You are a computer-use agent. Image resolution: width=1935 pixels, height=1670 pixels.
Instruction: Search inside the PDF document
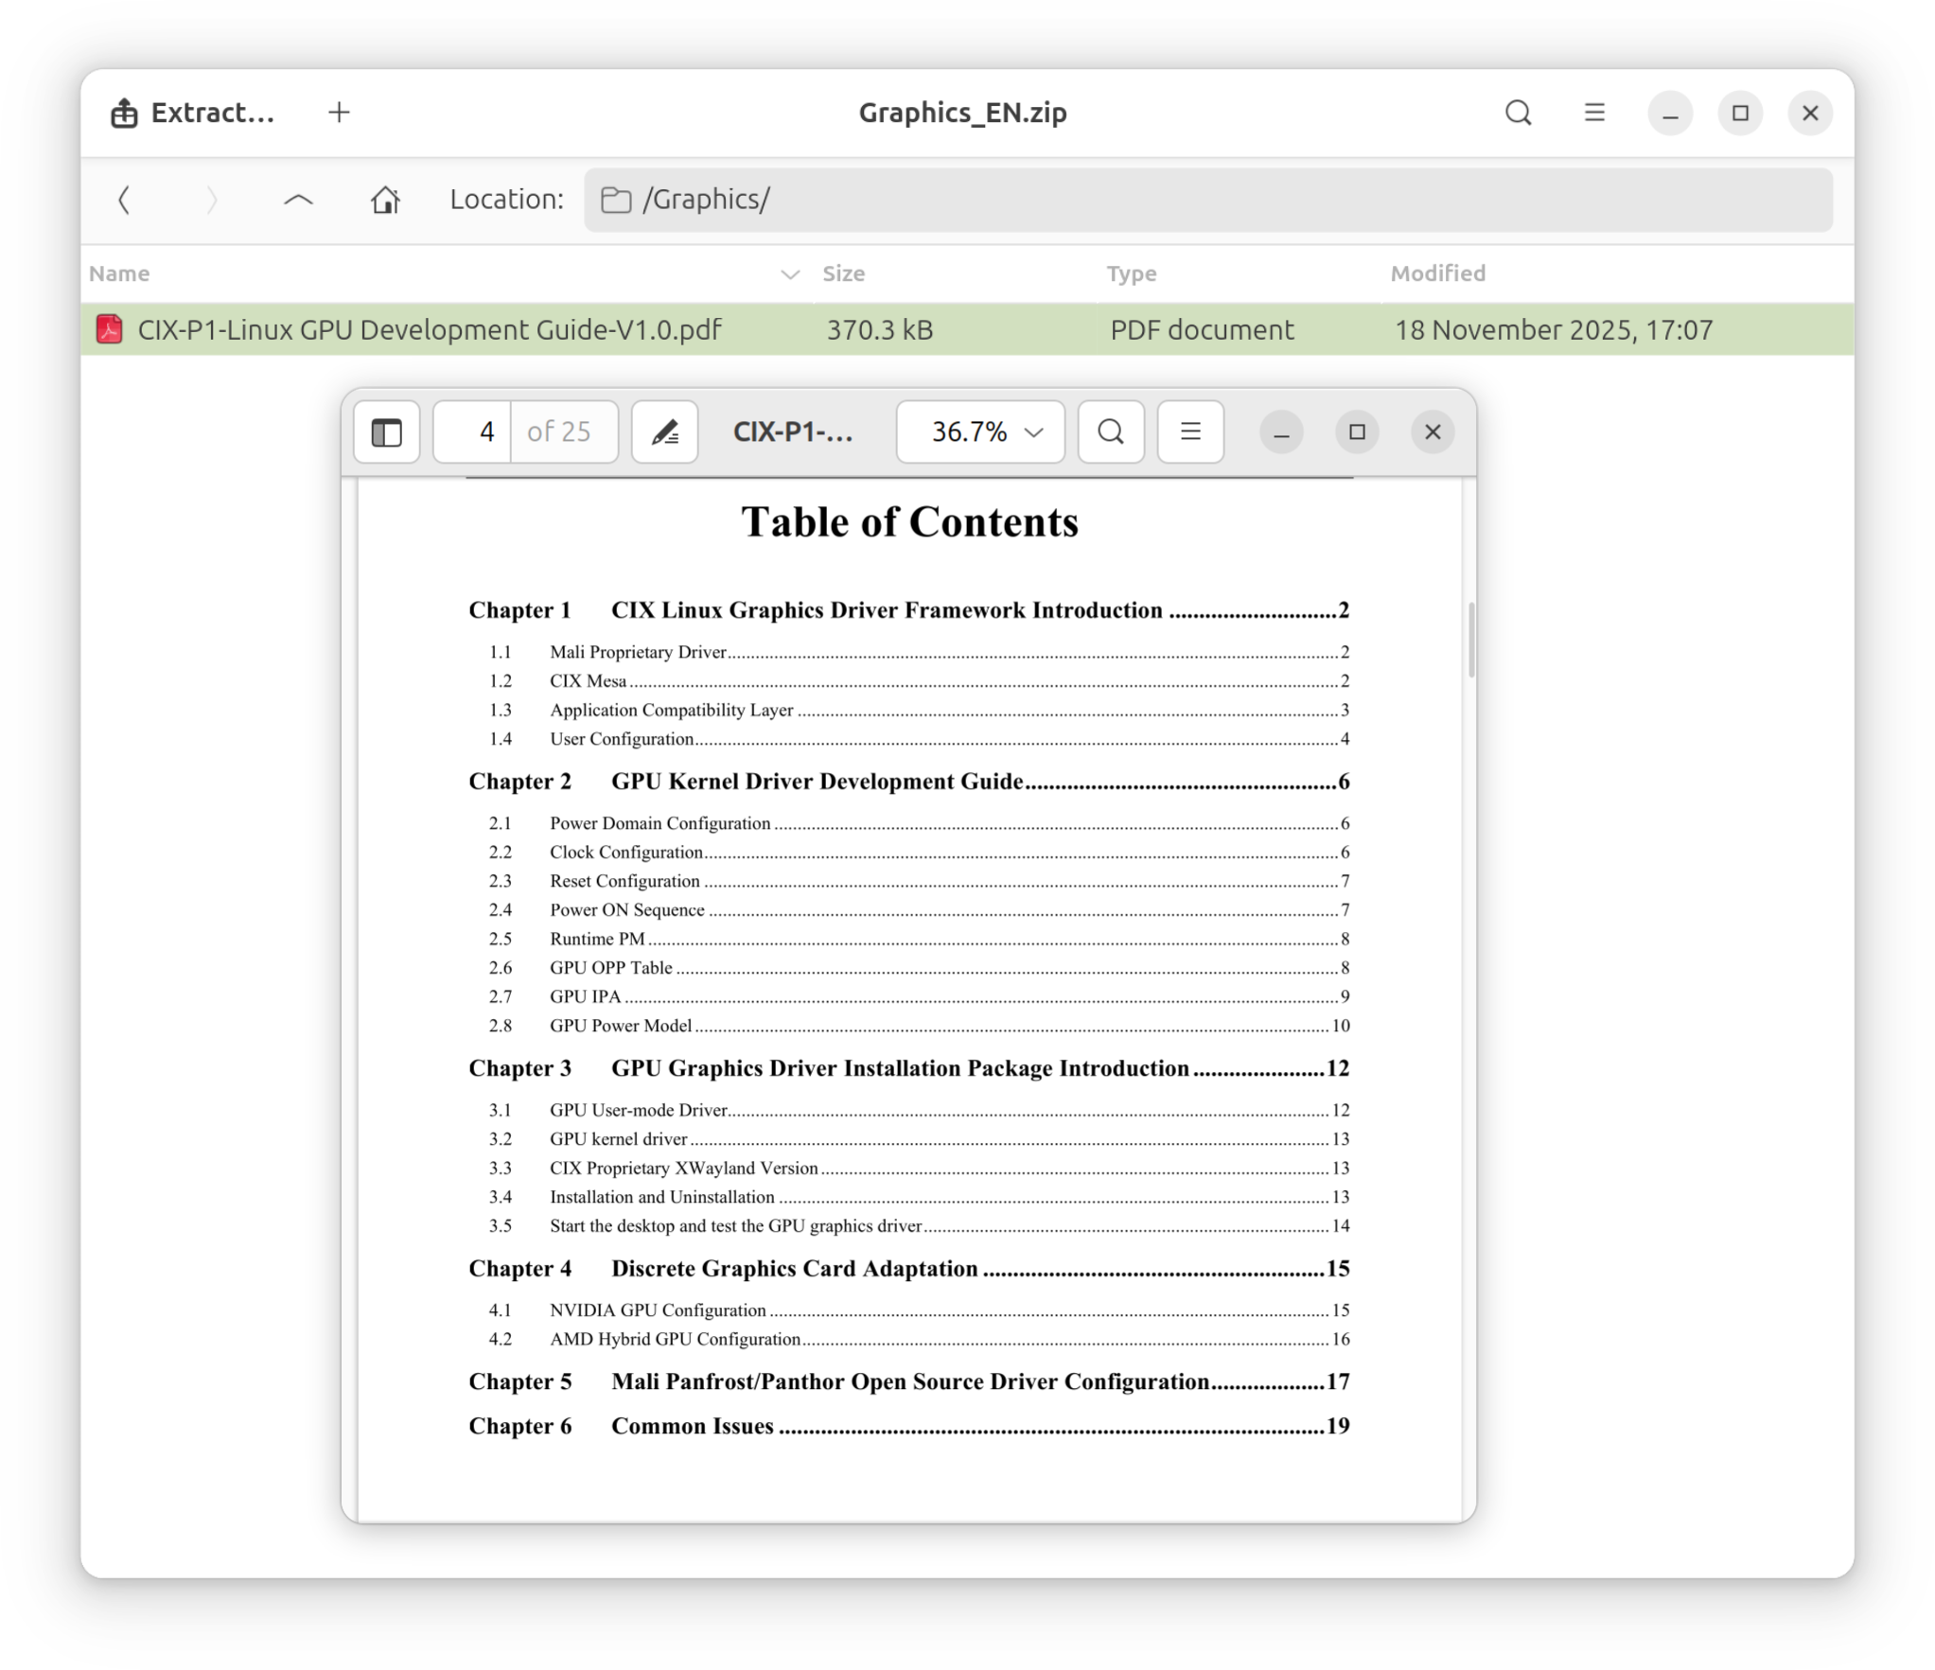click(x=1111, y=432)
